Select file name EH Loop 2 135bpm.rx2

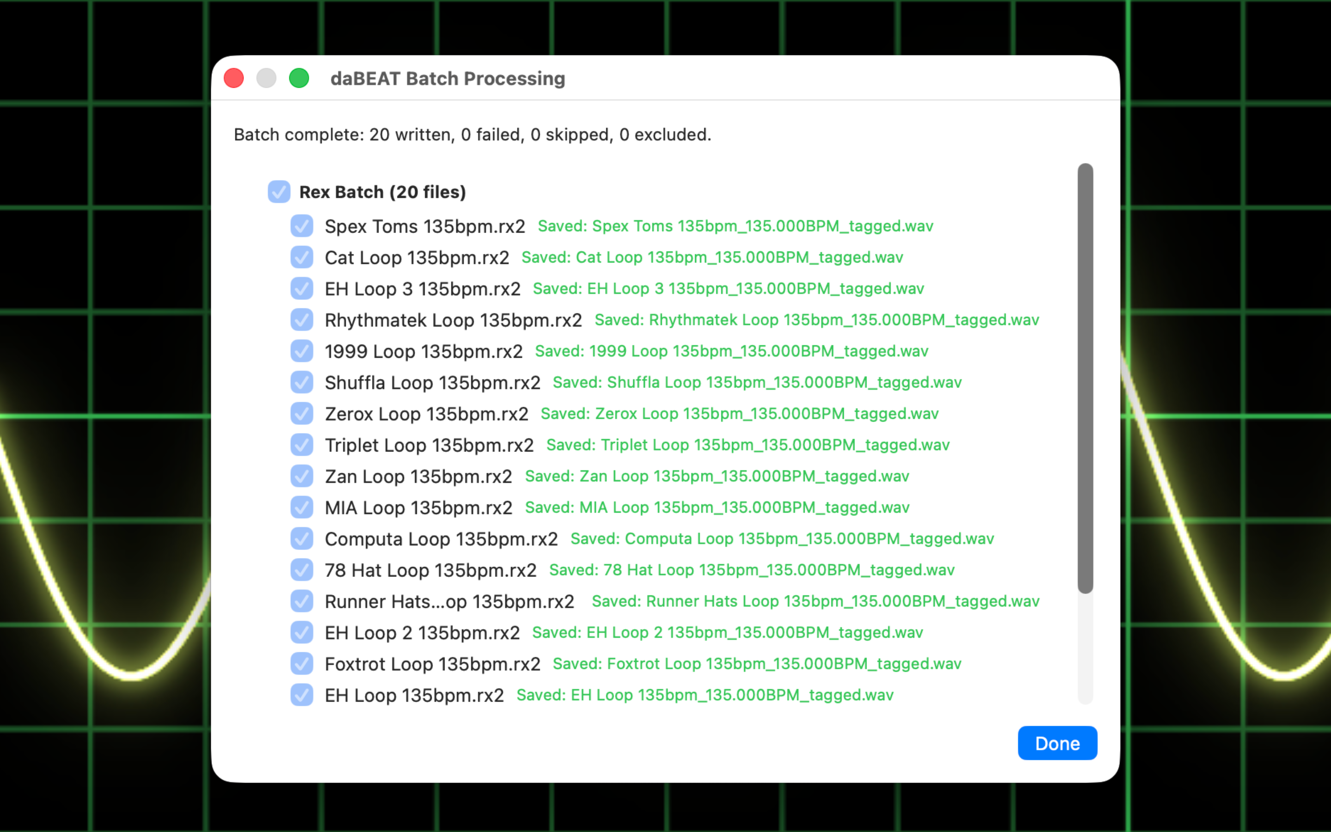(x=422, y=633)
